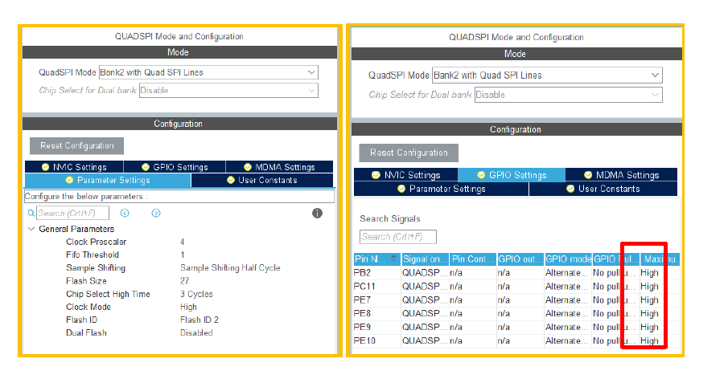This screenshot has width=728, height=375.
Task: Select the Dual Flash Disabled value
Action: click(x=196, y=332)
